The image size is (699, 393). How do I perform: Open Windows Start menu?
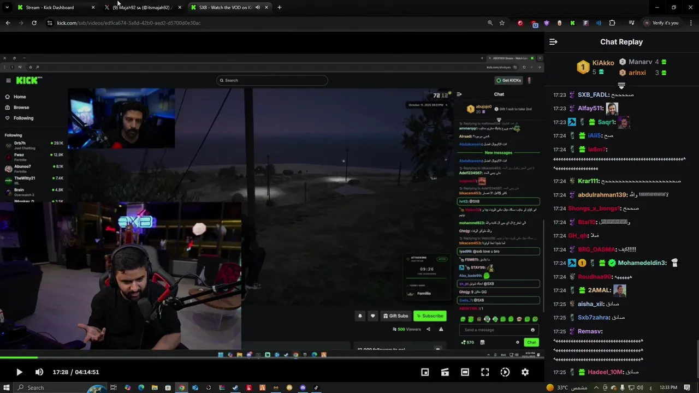6,388
